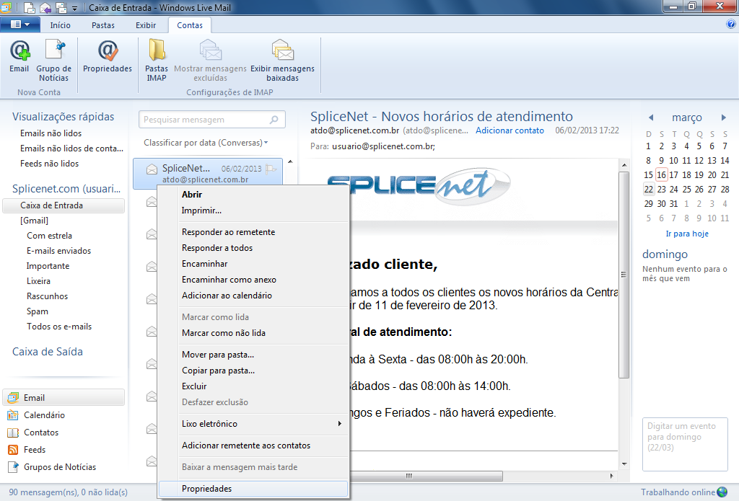Click the message pane horizontal scrollbar

click(x=409, y=476)
